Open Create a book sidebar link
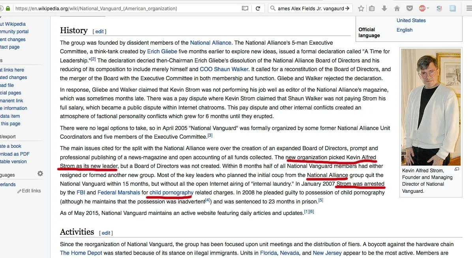Screen dimensions: 472x258 point(11,146)
